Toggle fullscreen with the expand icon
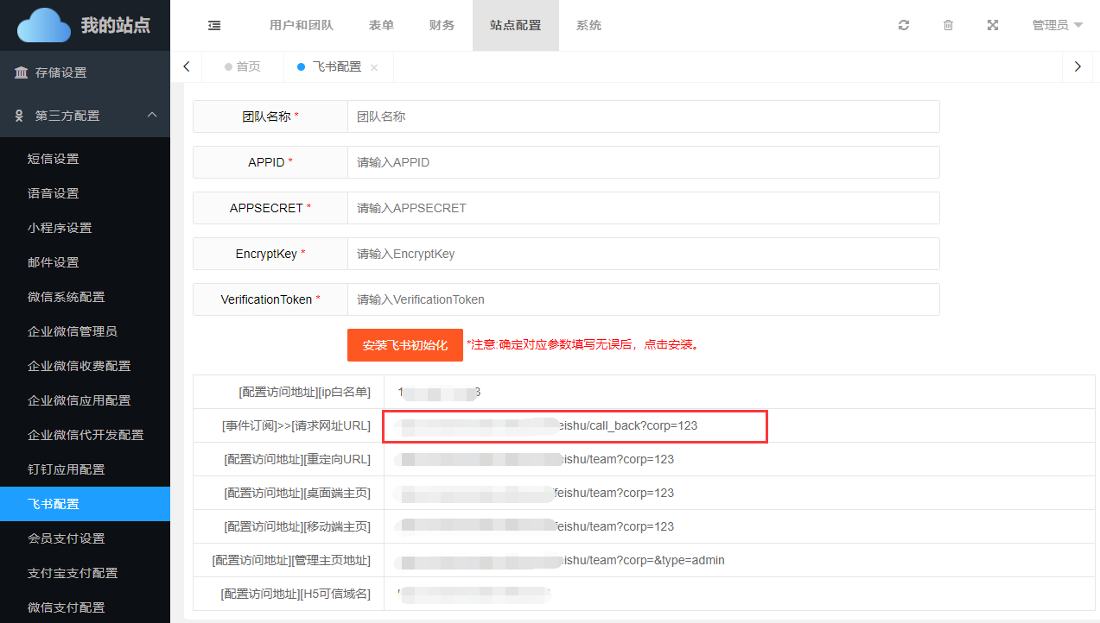This screenshot has height=623, width=1100. point(993,25)
